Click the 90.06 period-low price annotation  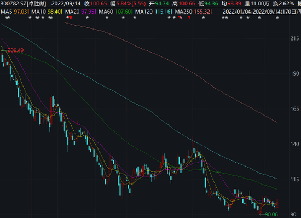click(x=271, y=214)
